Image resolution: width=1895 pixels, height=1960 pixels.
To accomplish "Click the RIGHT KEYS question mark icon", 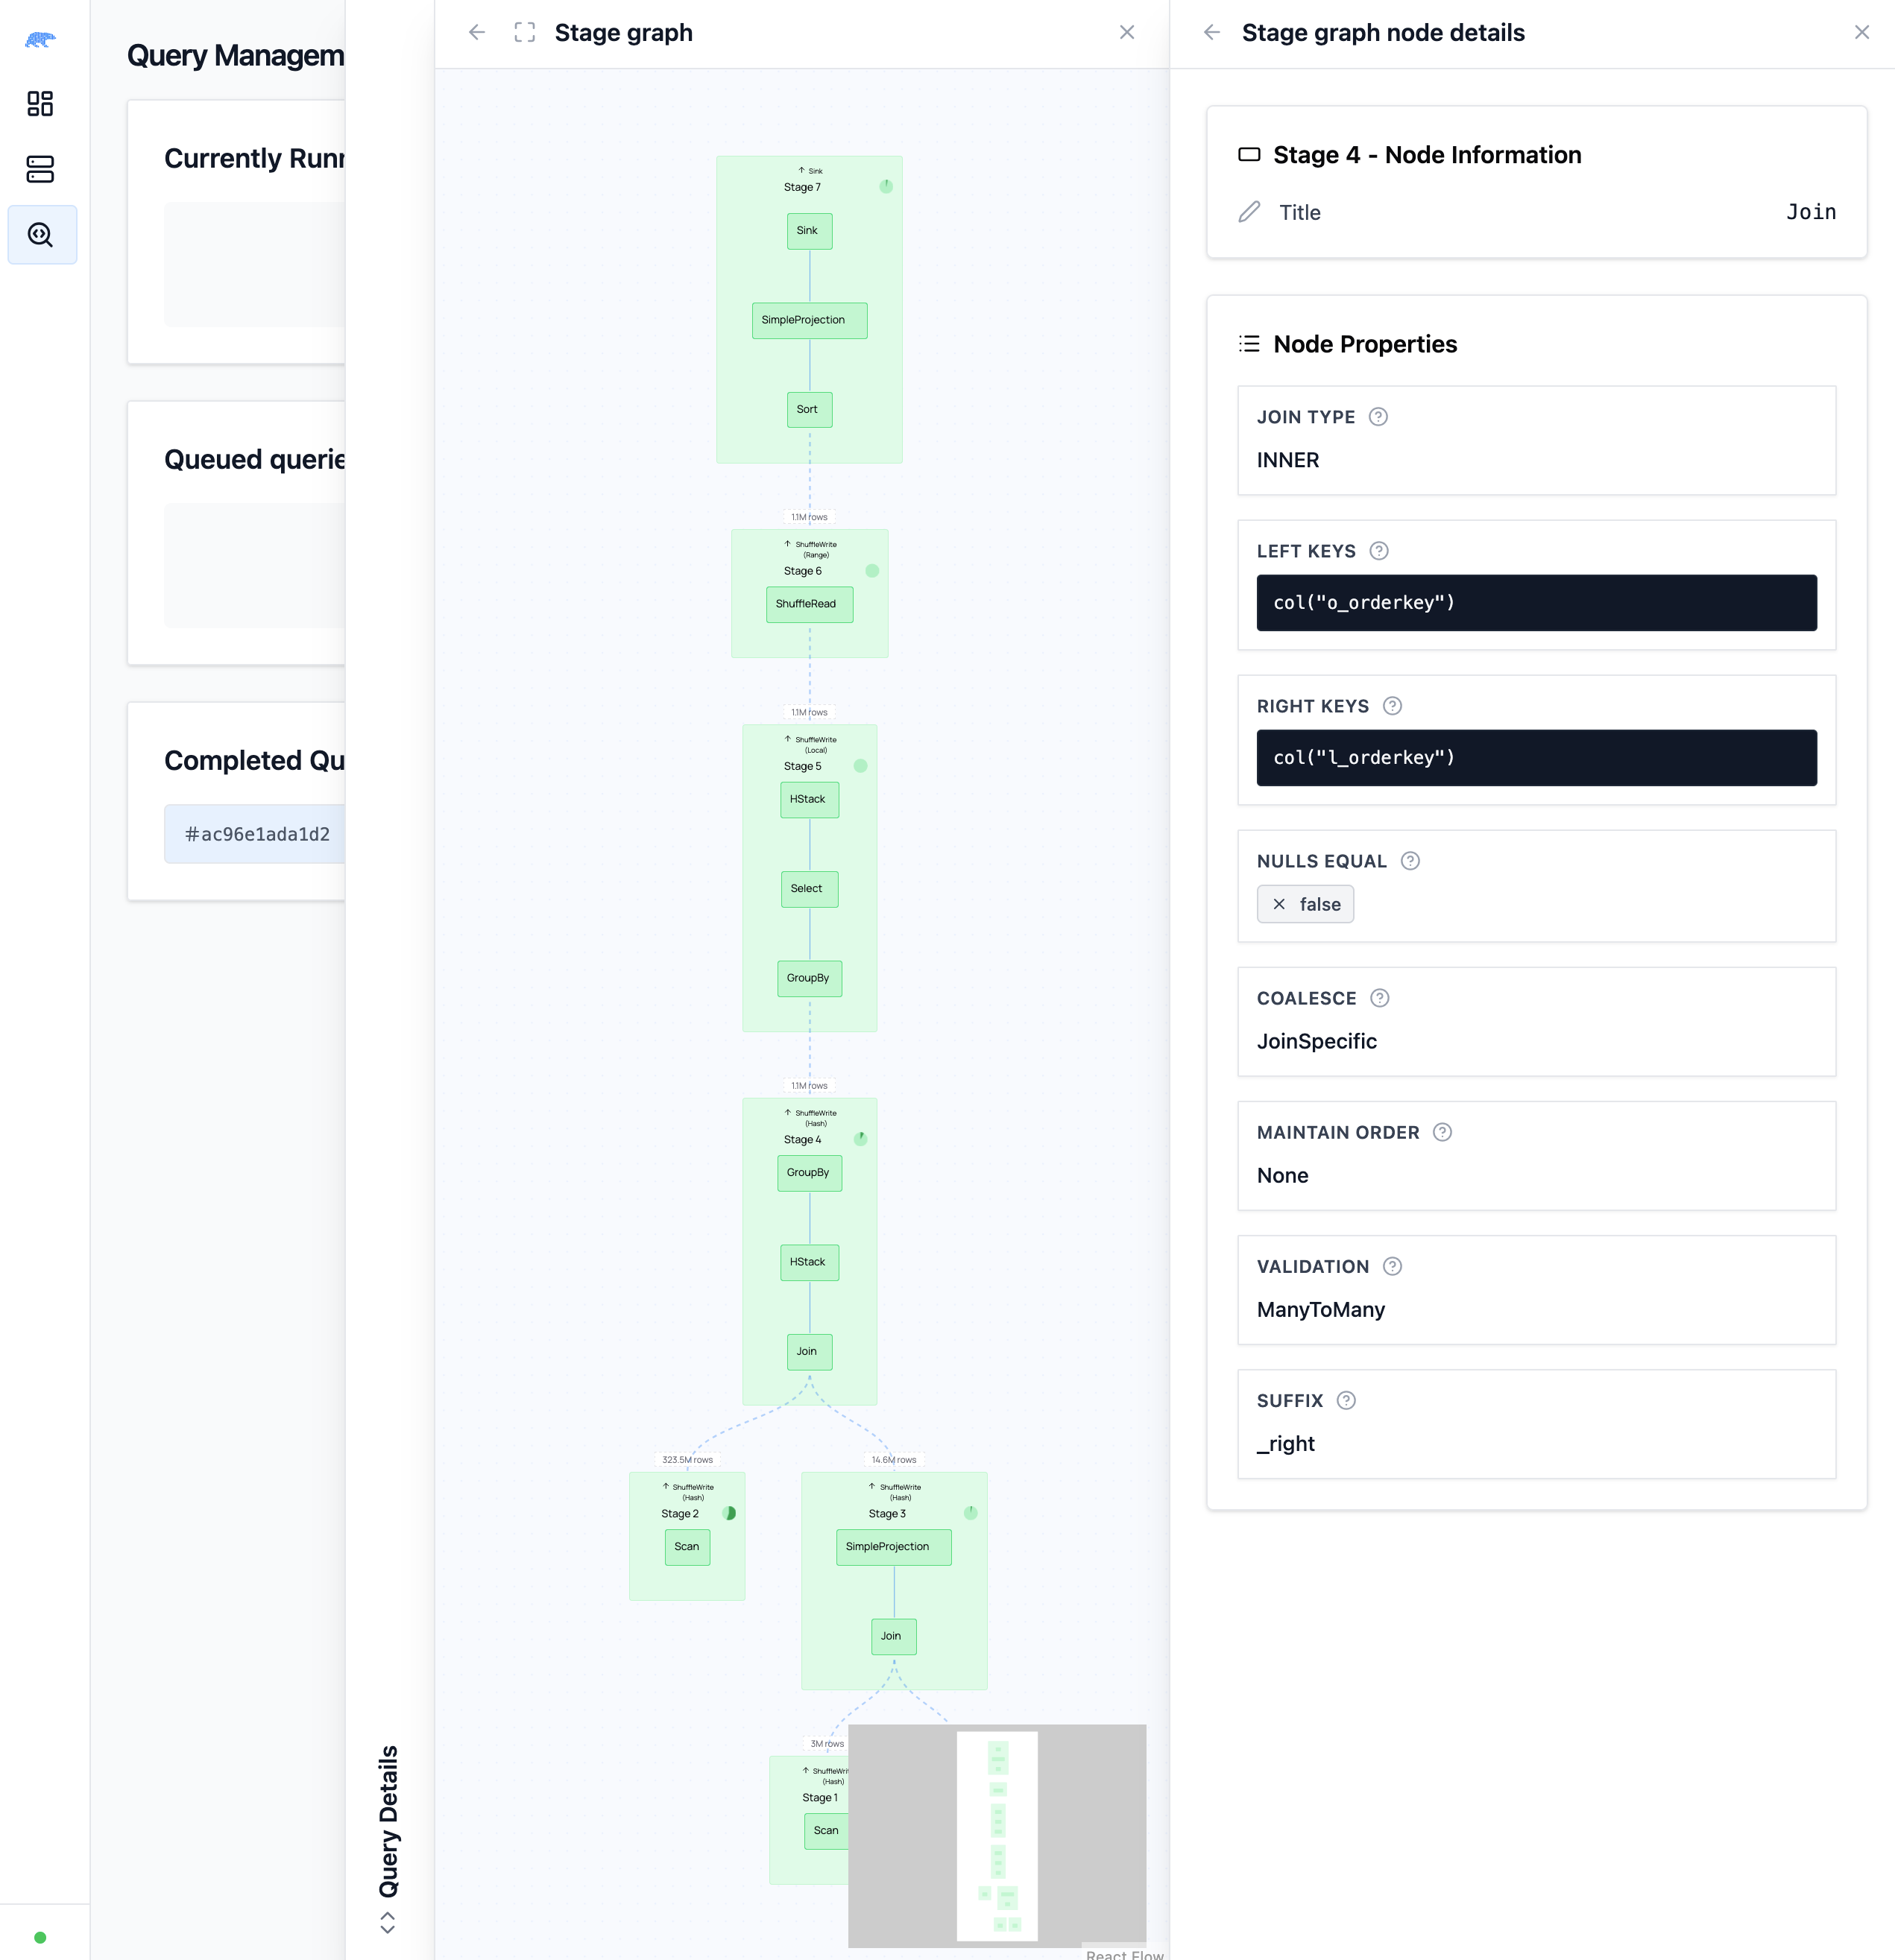I will [x=1391, y=706].
